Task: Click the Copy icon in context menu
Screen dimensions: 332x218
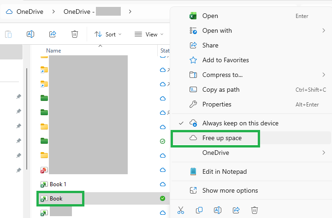Action: pos(199,210)
